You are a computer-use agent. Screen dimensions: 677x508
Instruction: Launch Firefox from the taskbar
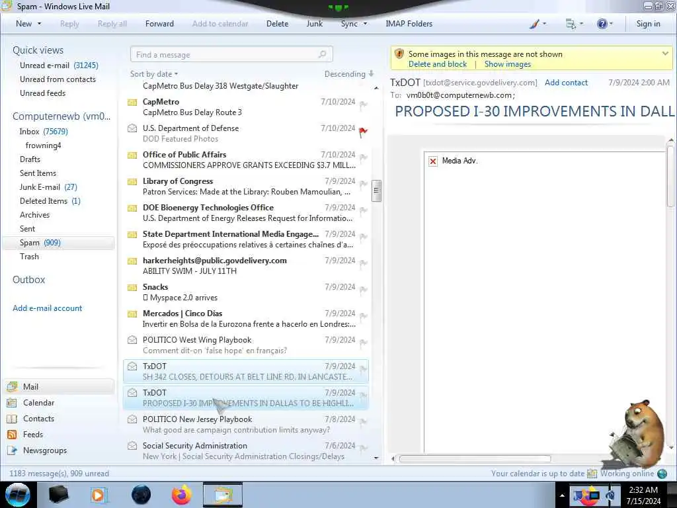click(x=182, y=495)
